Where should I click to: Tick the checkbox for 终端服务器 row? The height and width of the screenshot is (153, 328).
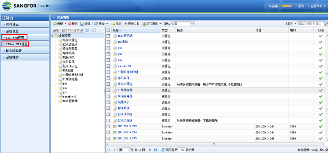click(108, 96)
